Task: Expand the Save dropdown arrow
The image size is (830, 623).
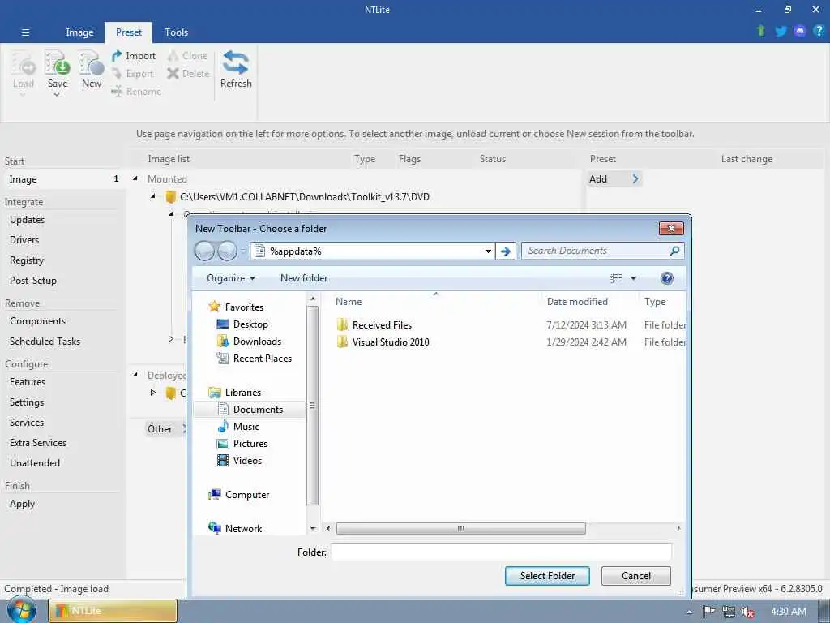Action: pos(58,95)
